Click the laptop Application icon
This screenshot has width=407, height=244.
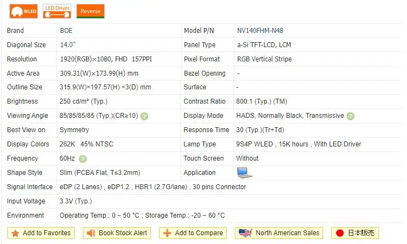pyautogui.click(x=244, y=173)
